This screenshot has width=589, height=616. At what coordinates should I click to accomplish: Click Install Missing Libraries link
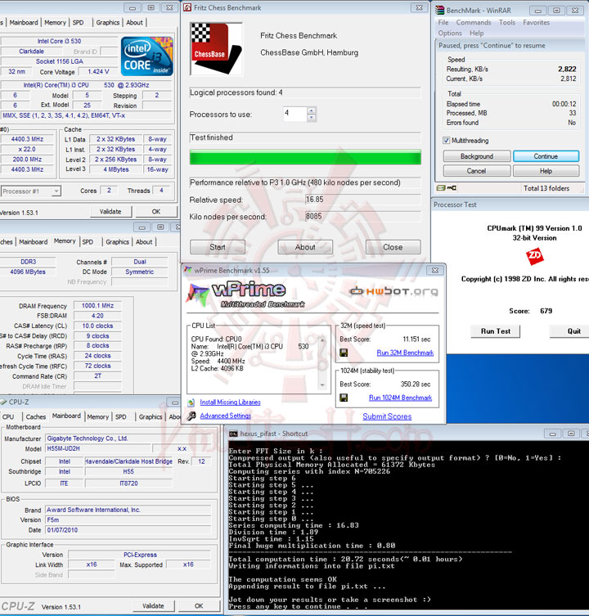[230, 402]
